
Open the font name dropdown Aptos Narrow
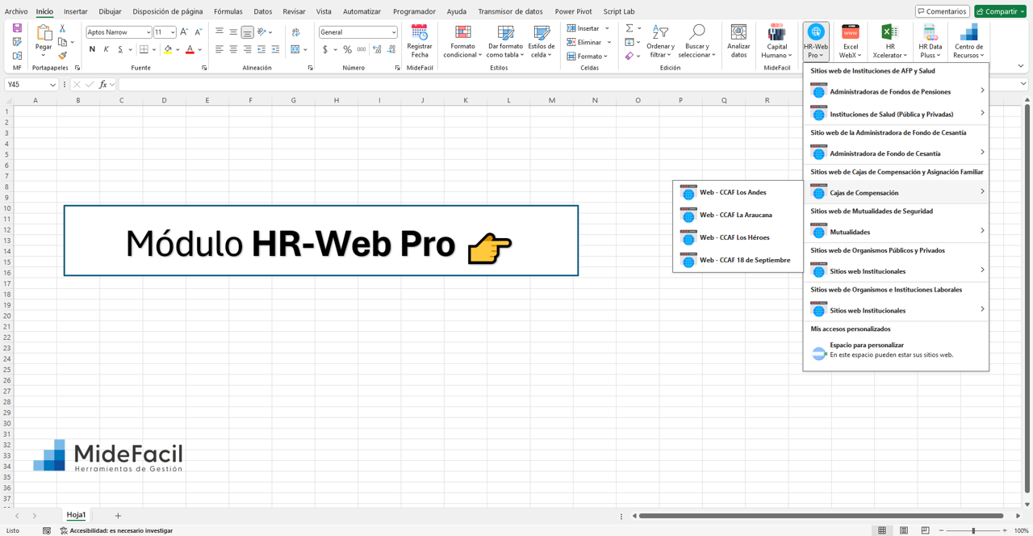[148, 32]
